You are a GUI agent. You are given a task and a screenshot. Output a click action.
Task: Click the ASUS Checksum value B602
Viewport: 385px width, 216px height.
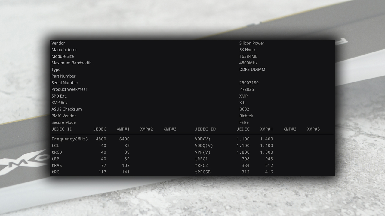(244, 109)
